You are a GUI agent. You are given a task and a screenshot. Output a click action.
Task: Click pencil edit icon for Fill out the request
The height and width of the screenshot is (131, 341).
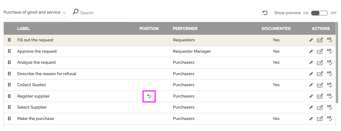[311, 40]
